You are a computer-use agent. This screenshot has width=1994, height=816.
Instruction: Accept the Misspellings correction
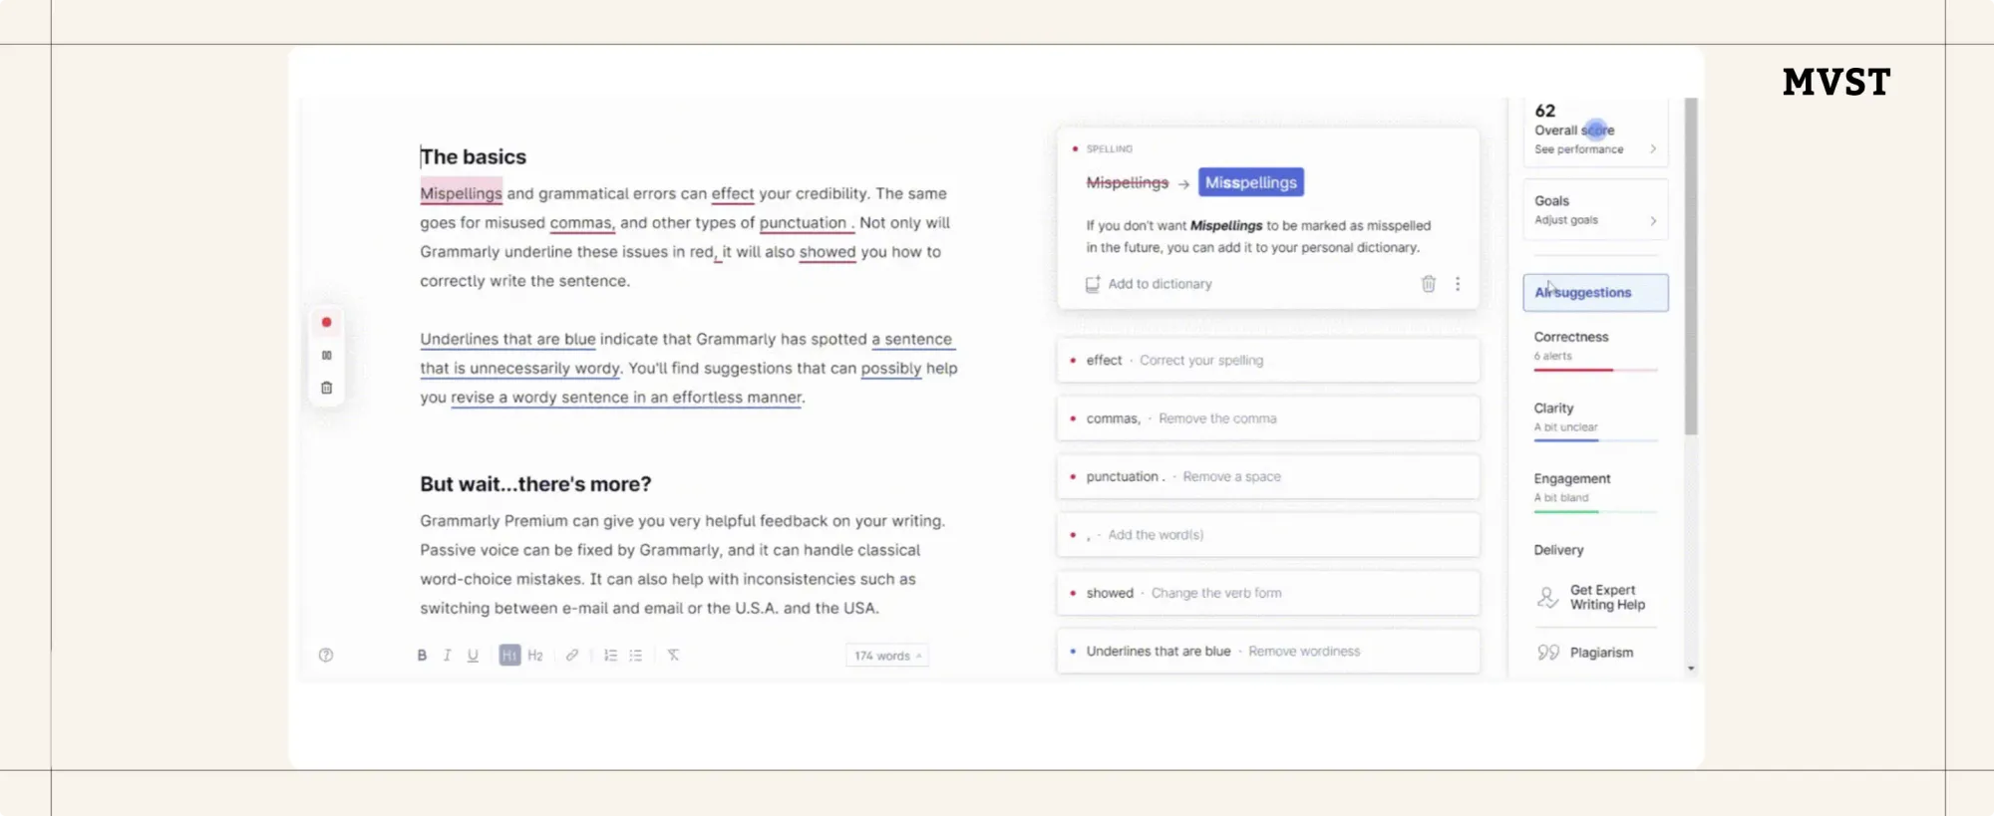(1251, 182)
